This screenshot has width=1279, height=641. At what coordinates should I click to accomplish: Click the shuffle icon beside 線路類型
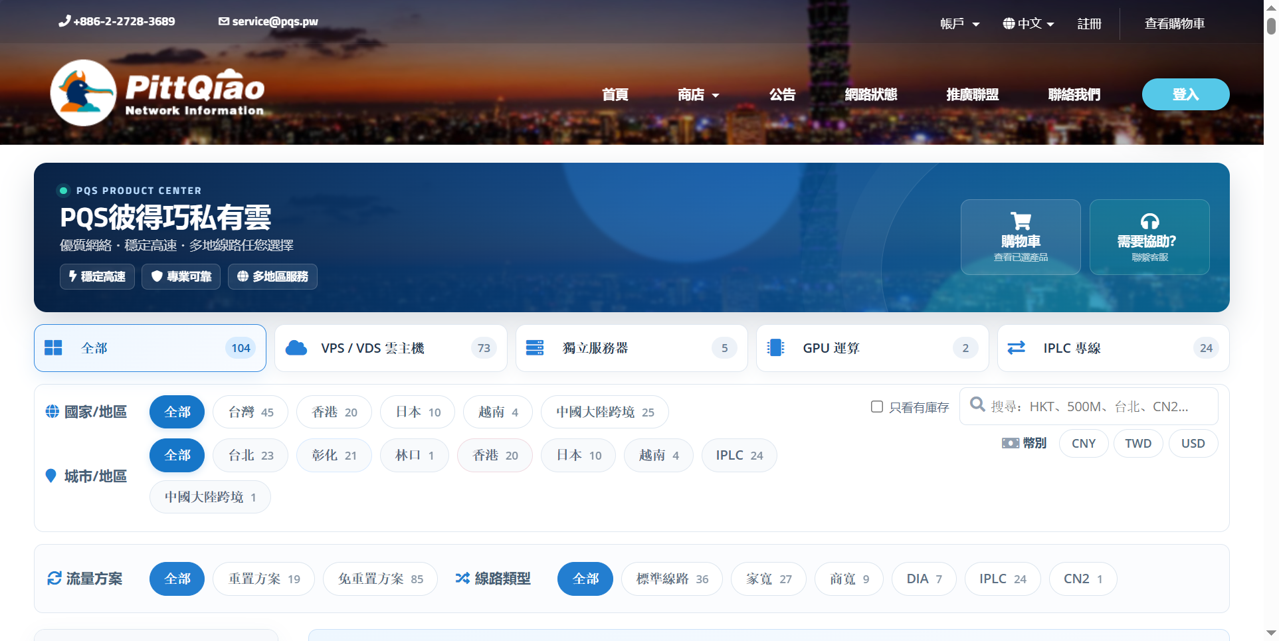tap(462, 579)
